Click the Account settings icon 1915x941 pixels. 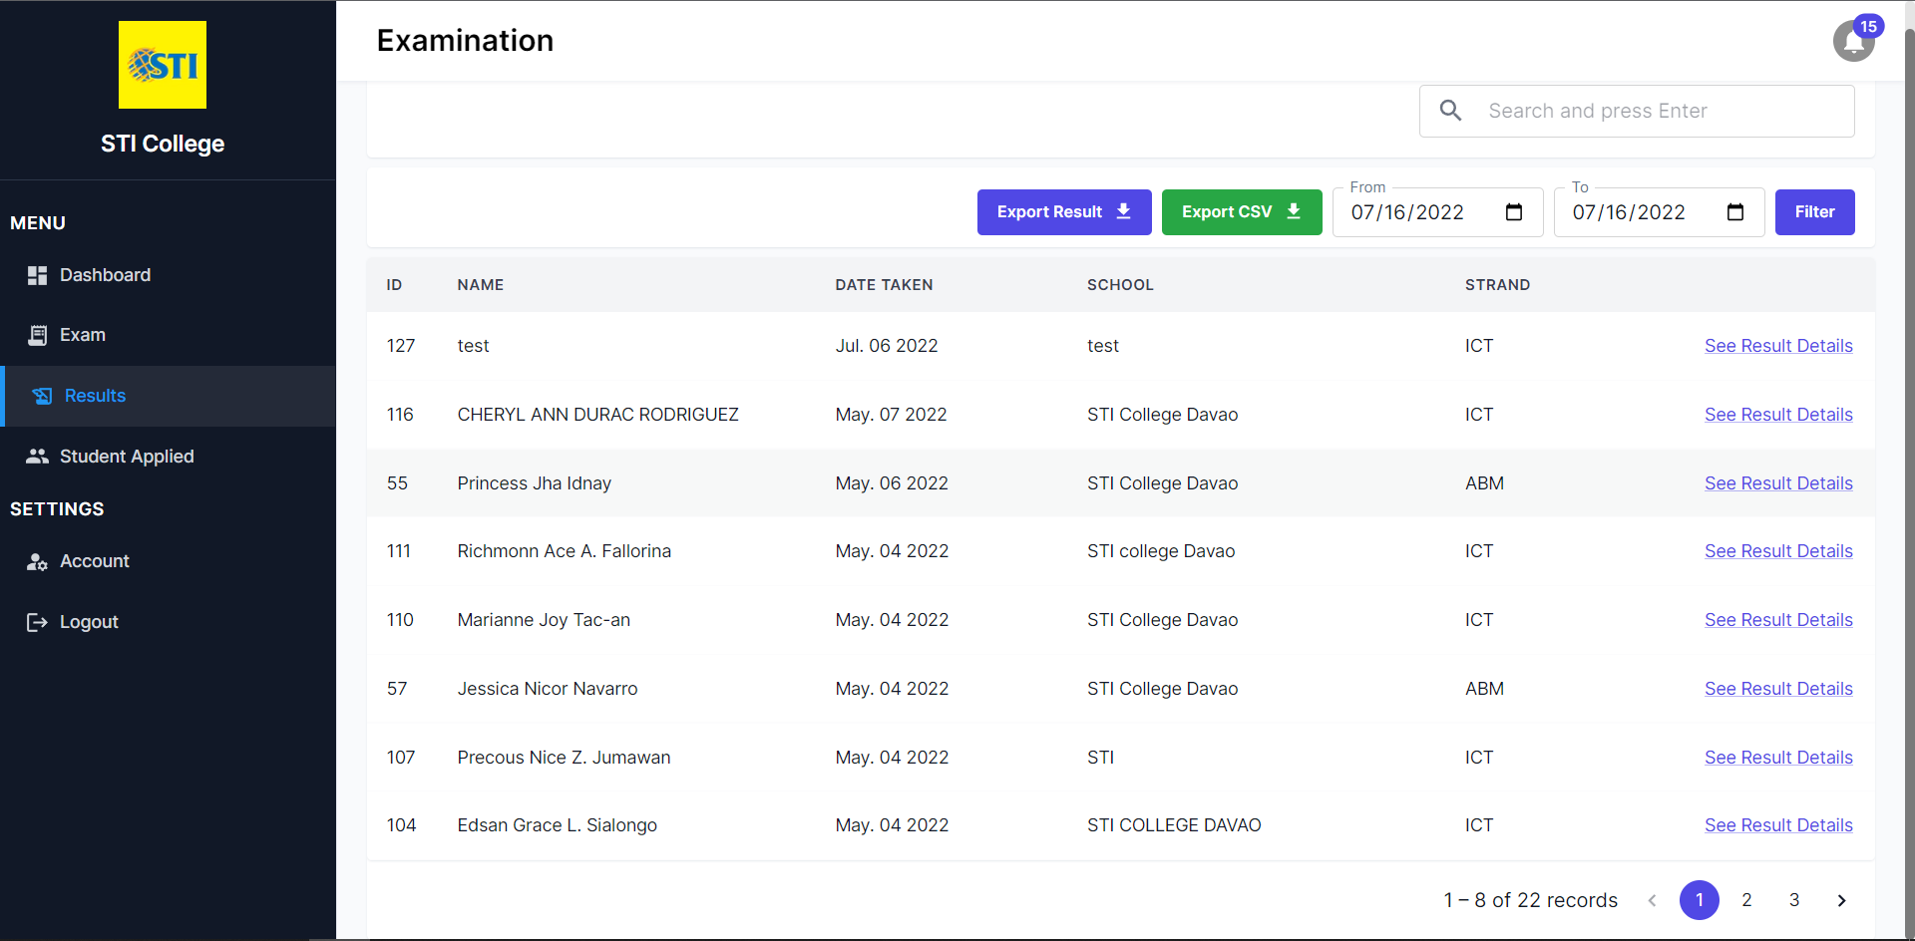[37, 561]
